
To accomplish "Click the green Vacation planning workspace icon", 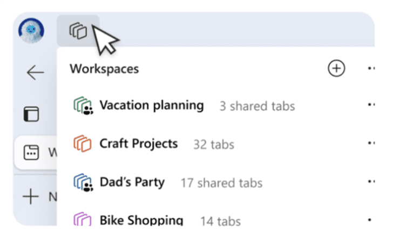I will (x=82, y=106).
